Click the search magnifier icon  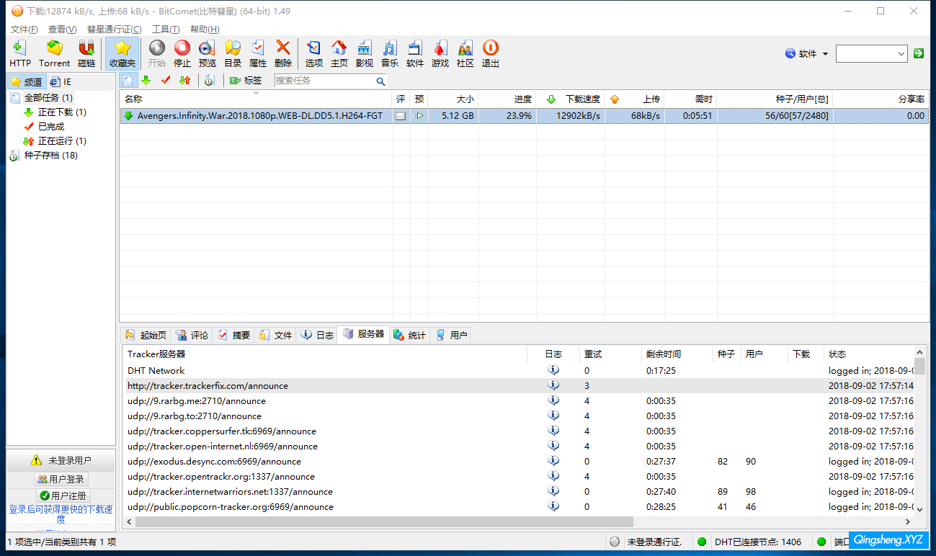pyautogui.click(x=381, y=81)
